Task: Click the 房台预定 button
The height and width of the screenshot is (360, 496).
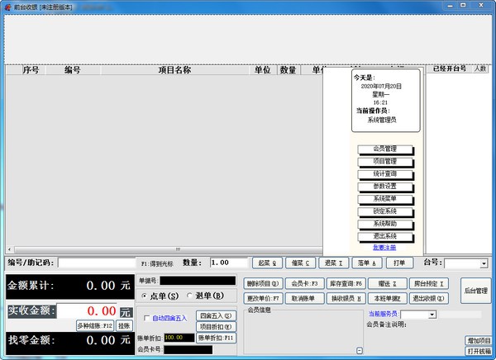Action: tap(429, 283)
